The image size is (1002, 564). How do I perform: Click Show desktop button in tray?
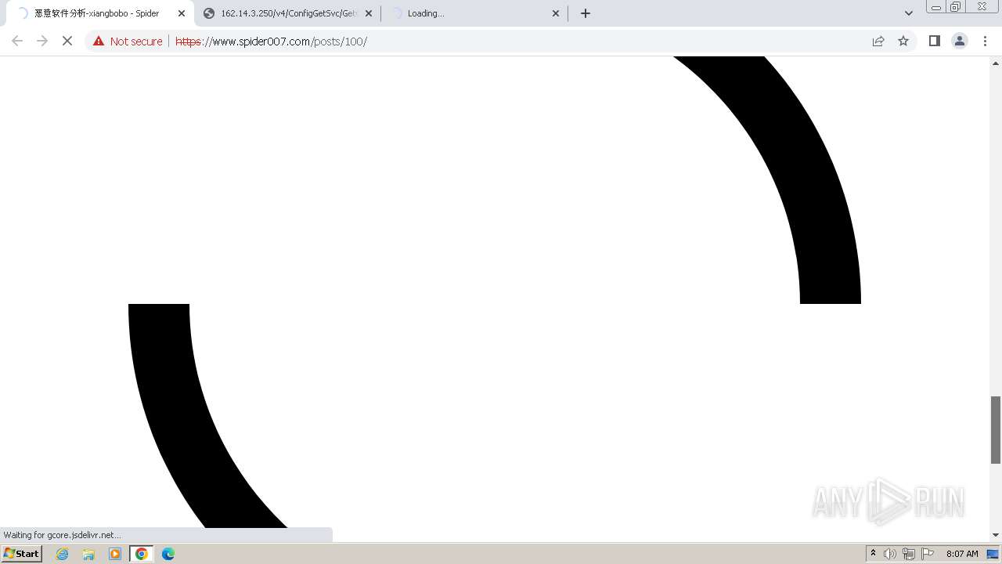pos(993,554)
